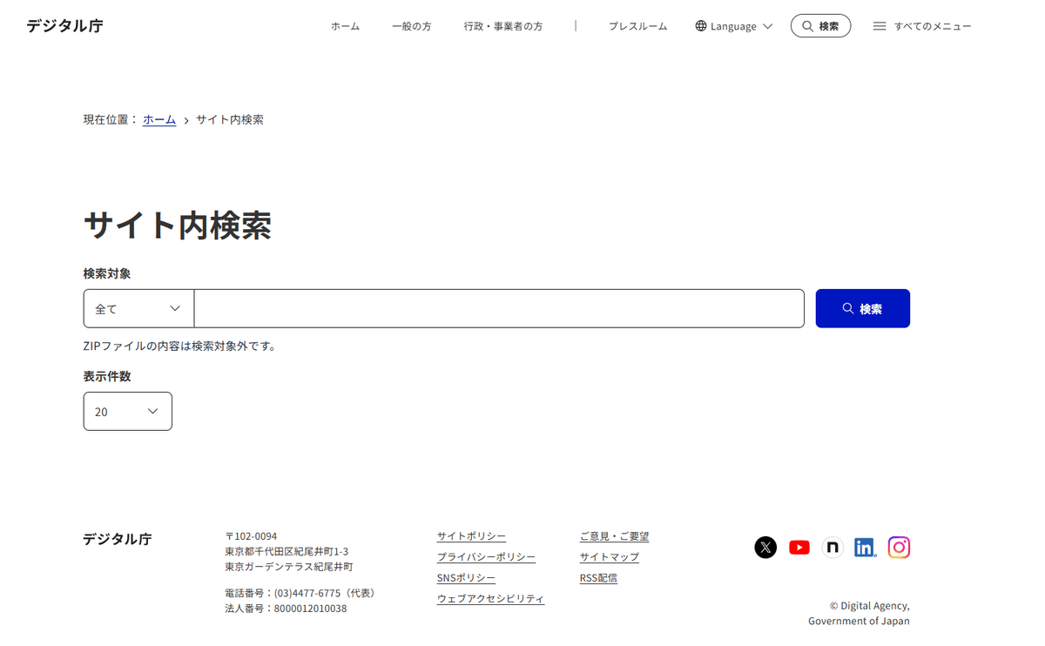The height and width of the screenshot is (646, 1045).
Task: Open the Digital Agency LinkedIn page
Action: click(865, 547)
